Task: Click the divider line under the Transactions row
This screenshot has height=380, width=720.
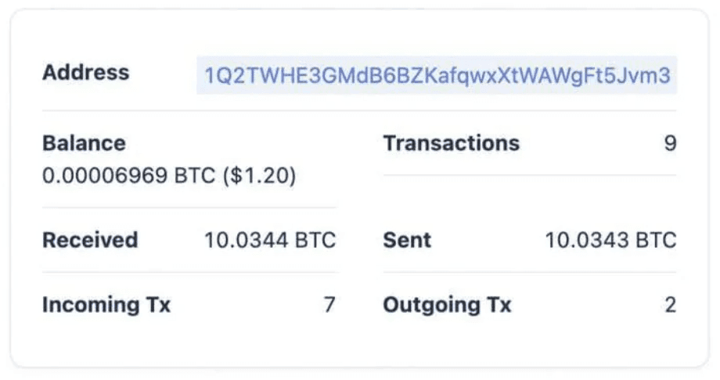Action: coord(529,175)
